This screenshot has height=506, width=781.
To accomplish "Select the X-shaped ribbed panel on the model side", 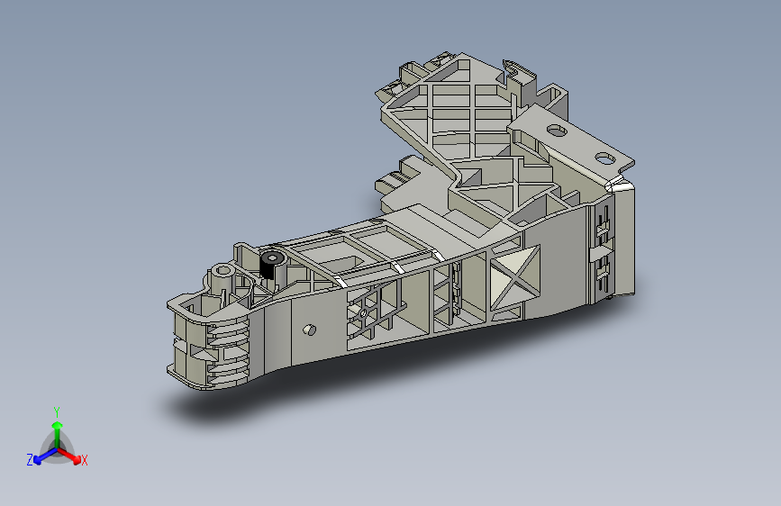I will 515,277.
